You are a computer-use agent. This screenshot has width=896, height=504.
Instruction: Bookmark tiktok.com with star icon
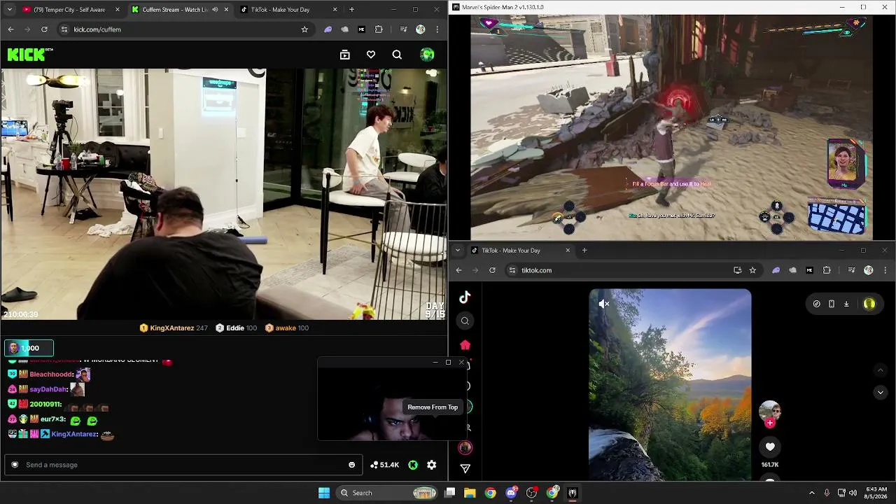click(752, 270)
